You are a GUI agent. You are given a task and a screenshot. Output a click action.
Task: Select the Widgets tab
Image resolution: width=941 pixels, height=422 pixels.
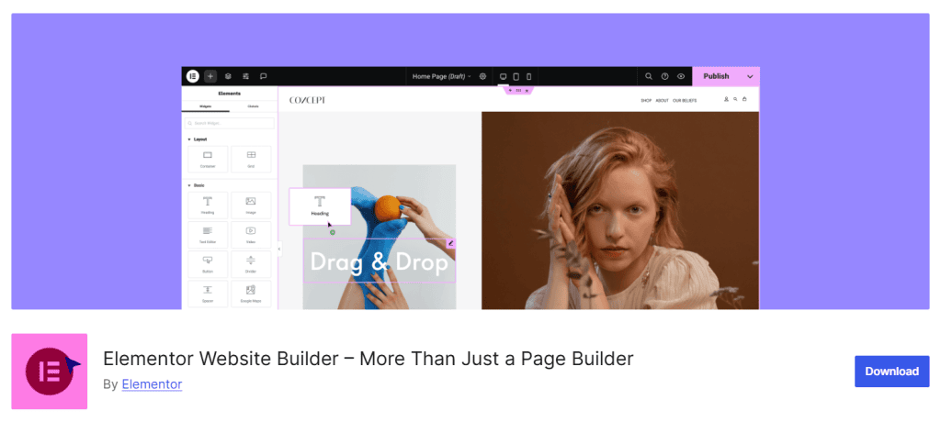coord(205,106)
